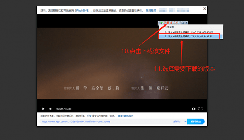Open the 使用教程 tutorial link
This screenshot has height=140, width=244.
coord(151,10)
